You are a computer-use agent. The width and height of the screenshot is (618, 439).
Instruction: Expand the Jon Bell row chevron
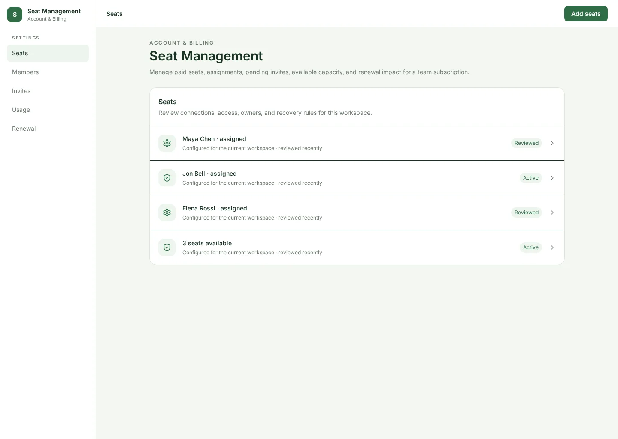coord(552,178)
